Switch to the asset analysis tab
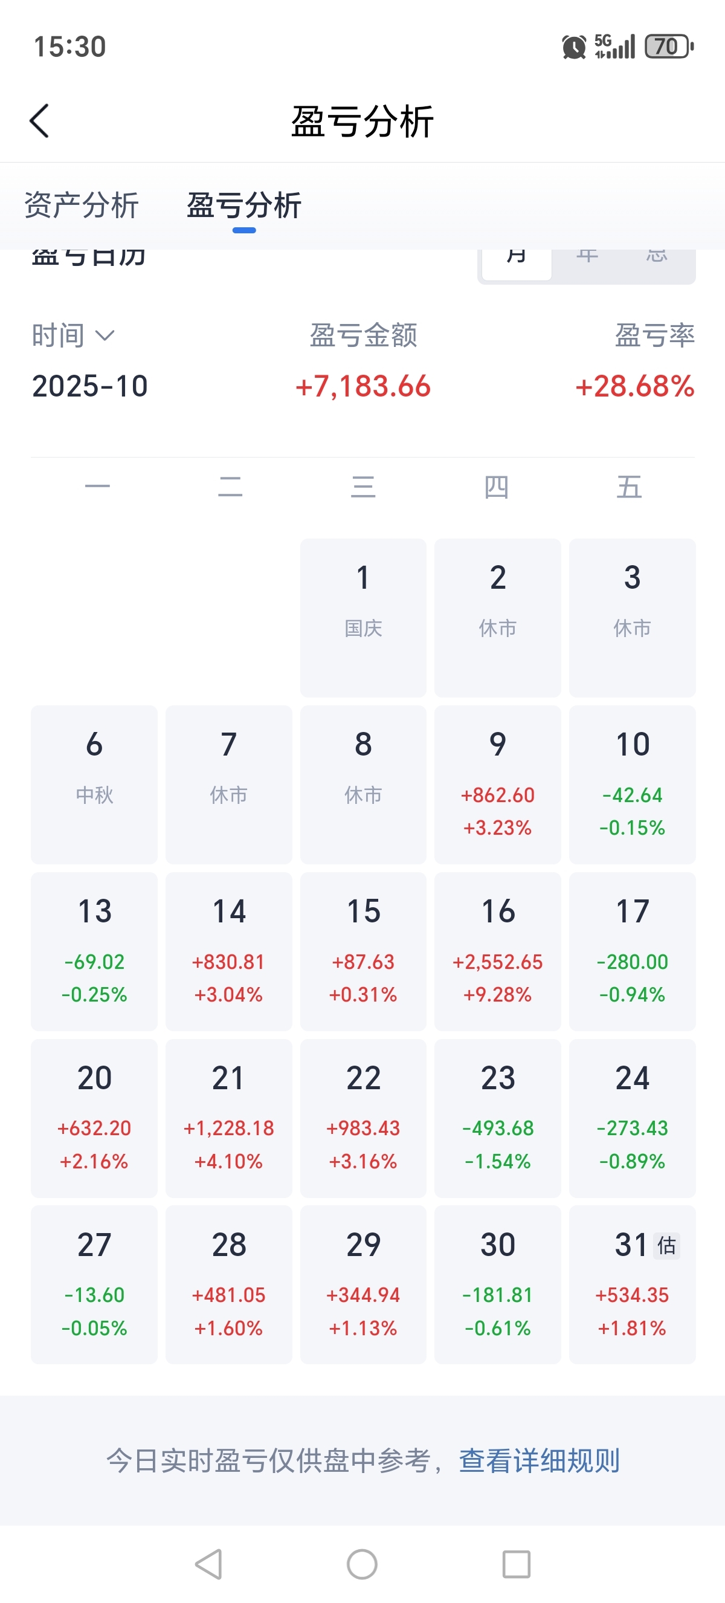 click(82, 205)
